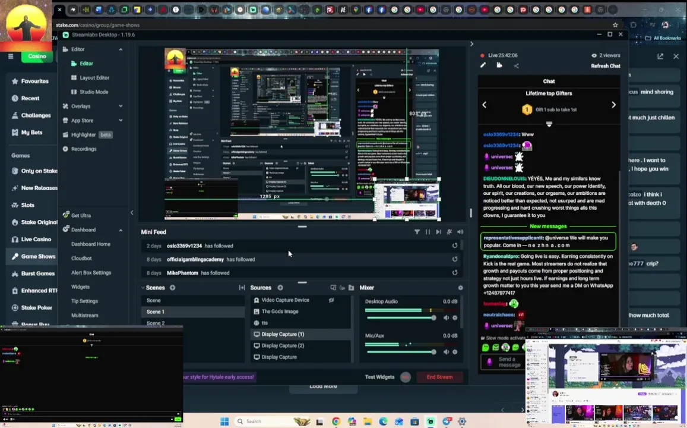The image size is (687, 428).
Task: Open Tip Settings
Action: (x=84, y=301)
